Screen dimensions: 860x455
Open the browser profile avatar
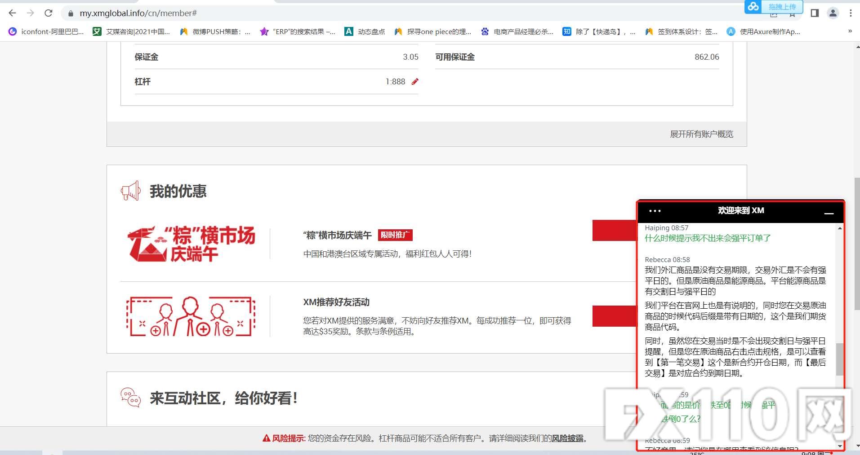pyautogui.click(x=833, y=13)
